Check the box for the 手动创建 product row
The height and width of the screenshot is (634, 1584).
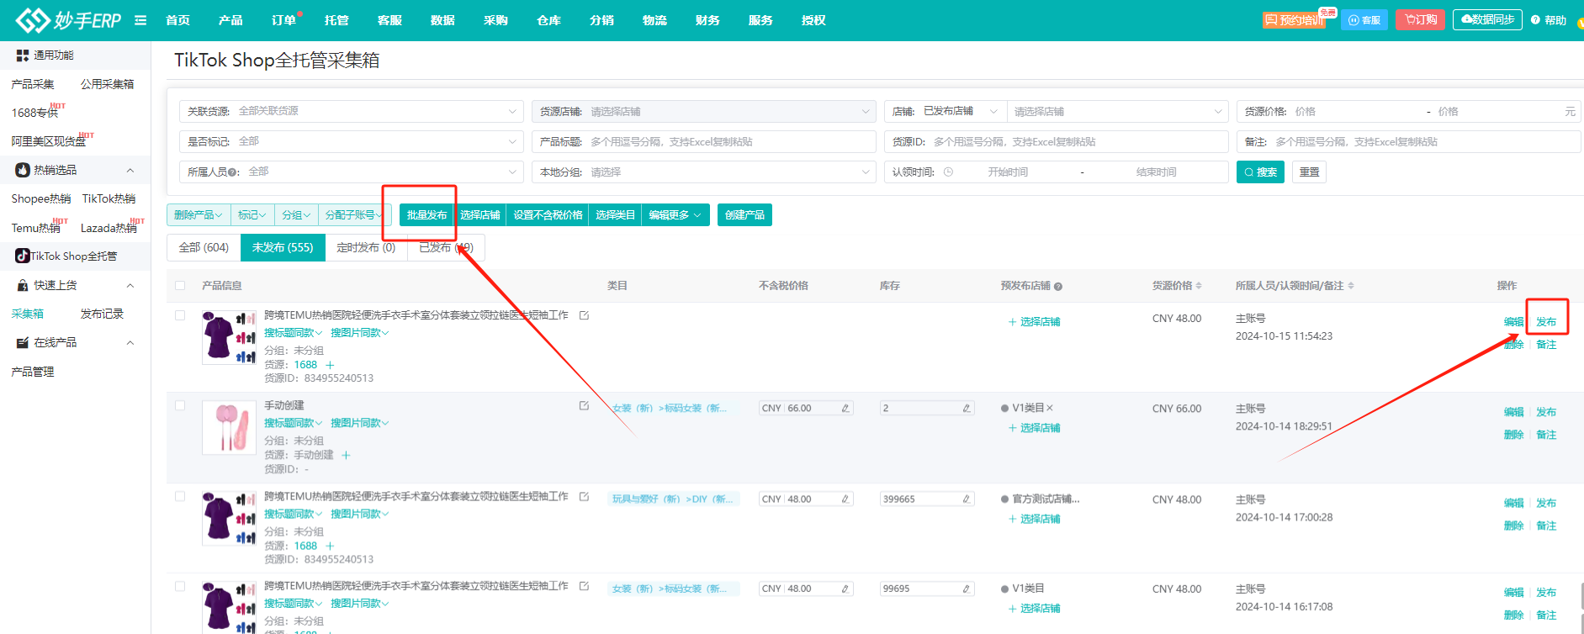tap(180, 405)
